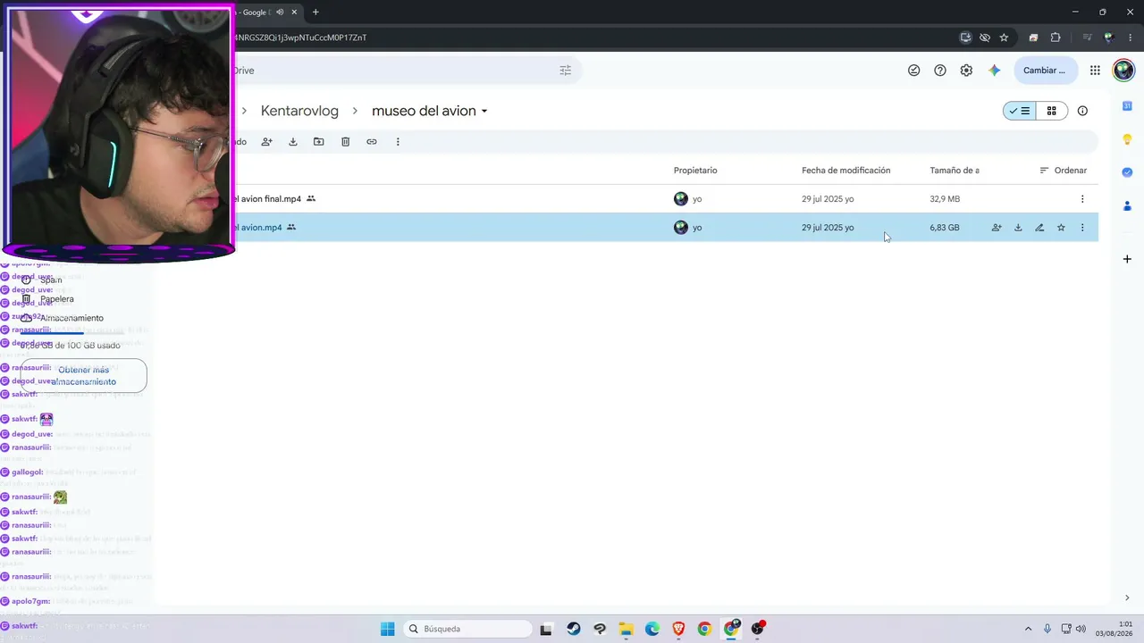Open a new Chrome tab
Image resolution: width=1144 pixels, height=643 pixels.
pyautogui.click(x=315, y=12)
